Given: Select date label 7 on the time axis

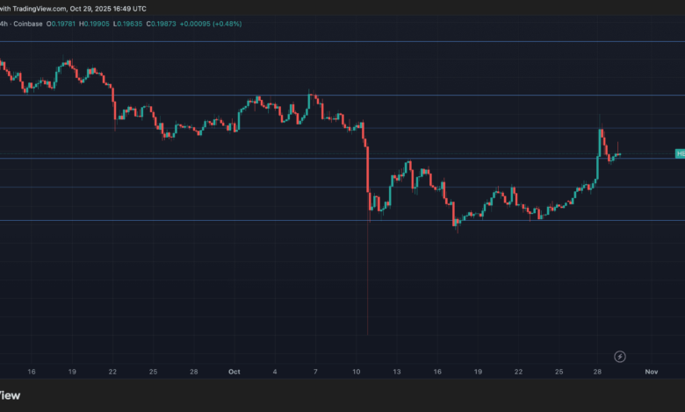Looking at the screenshot, I should click(315, 372).
